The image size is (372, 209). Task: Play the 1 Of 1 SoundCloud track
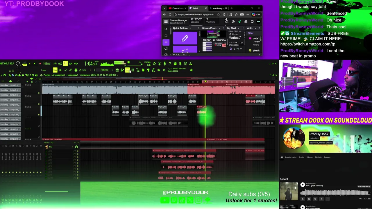pyautogui.click(x=303, y=185)
